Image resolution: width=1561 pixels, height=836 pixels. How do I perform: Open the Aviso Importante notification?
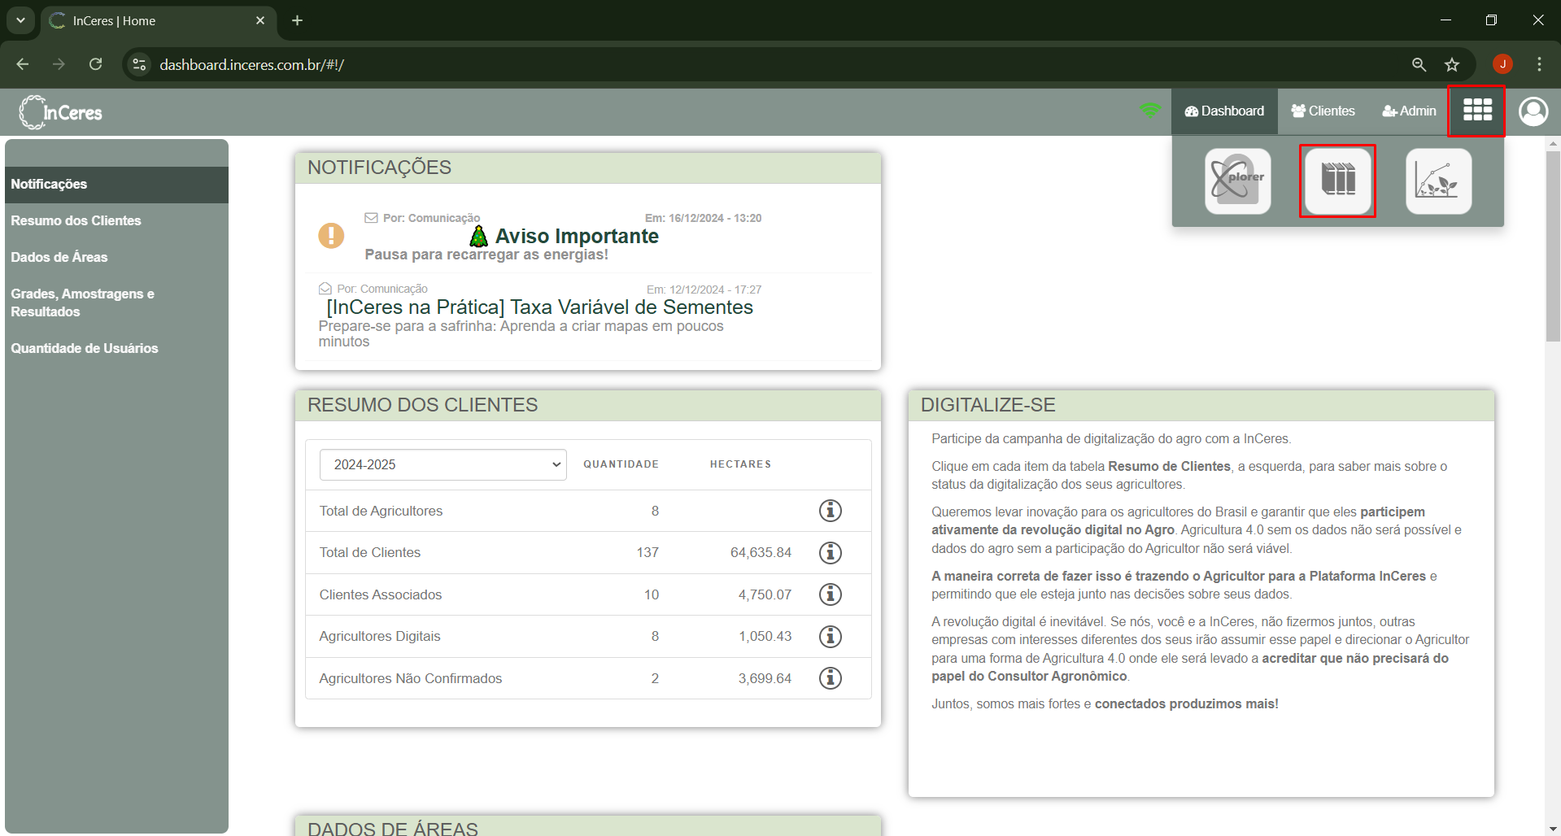point(577,237)
